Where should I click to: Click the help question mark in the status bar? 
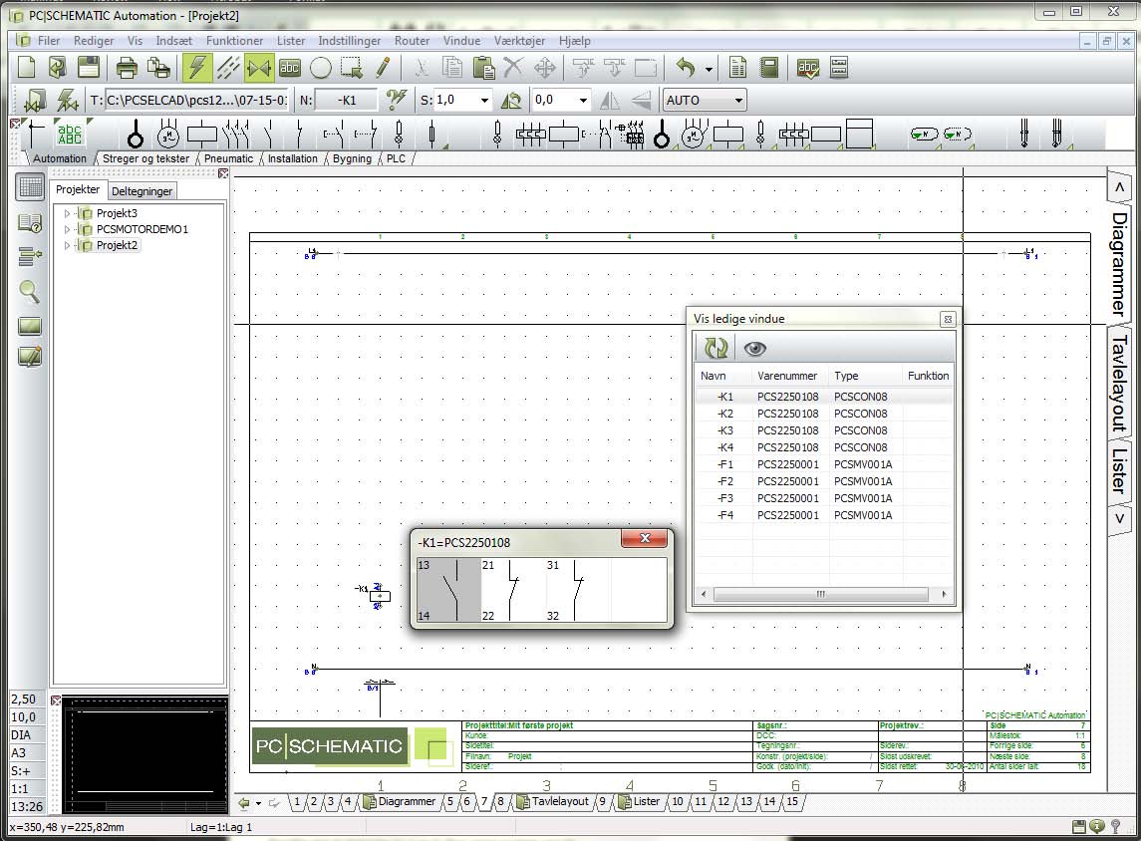[x=1115, y=826]
